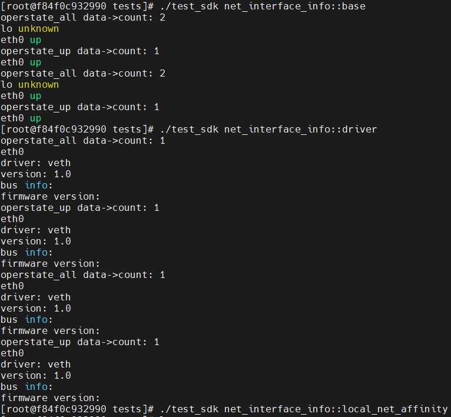Click the third blue 'info' word
Viewport: 451px width, 417px height.
[37, 319]
